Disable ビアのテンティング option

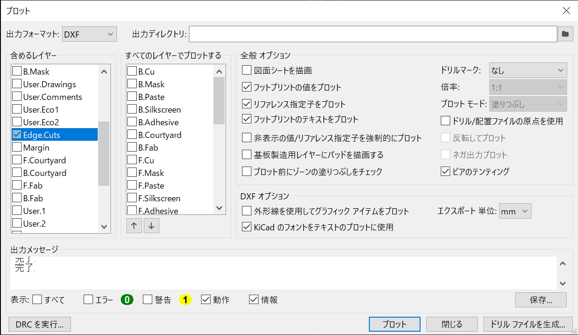pyautogui.click(x=445, y=172)
